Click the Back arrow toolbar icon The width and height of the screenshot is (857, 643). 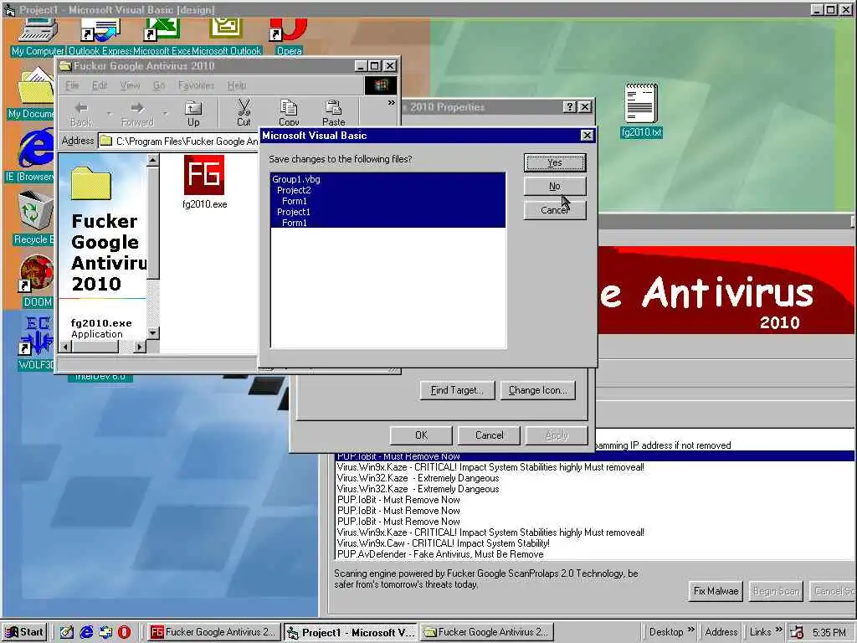coord(81,113)
